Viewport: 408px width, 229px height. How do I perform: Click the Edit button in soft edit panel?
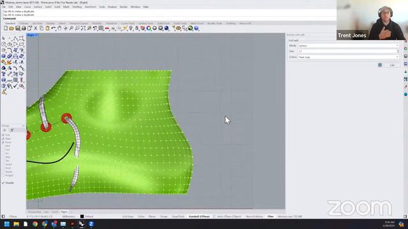[x=392, y=65]
